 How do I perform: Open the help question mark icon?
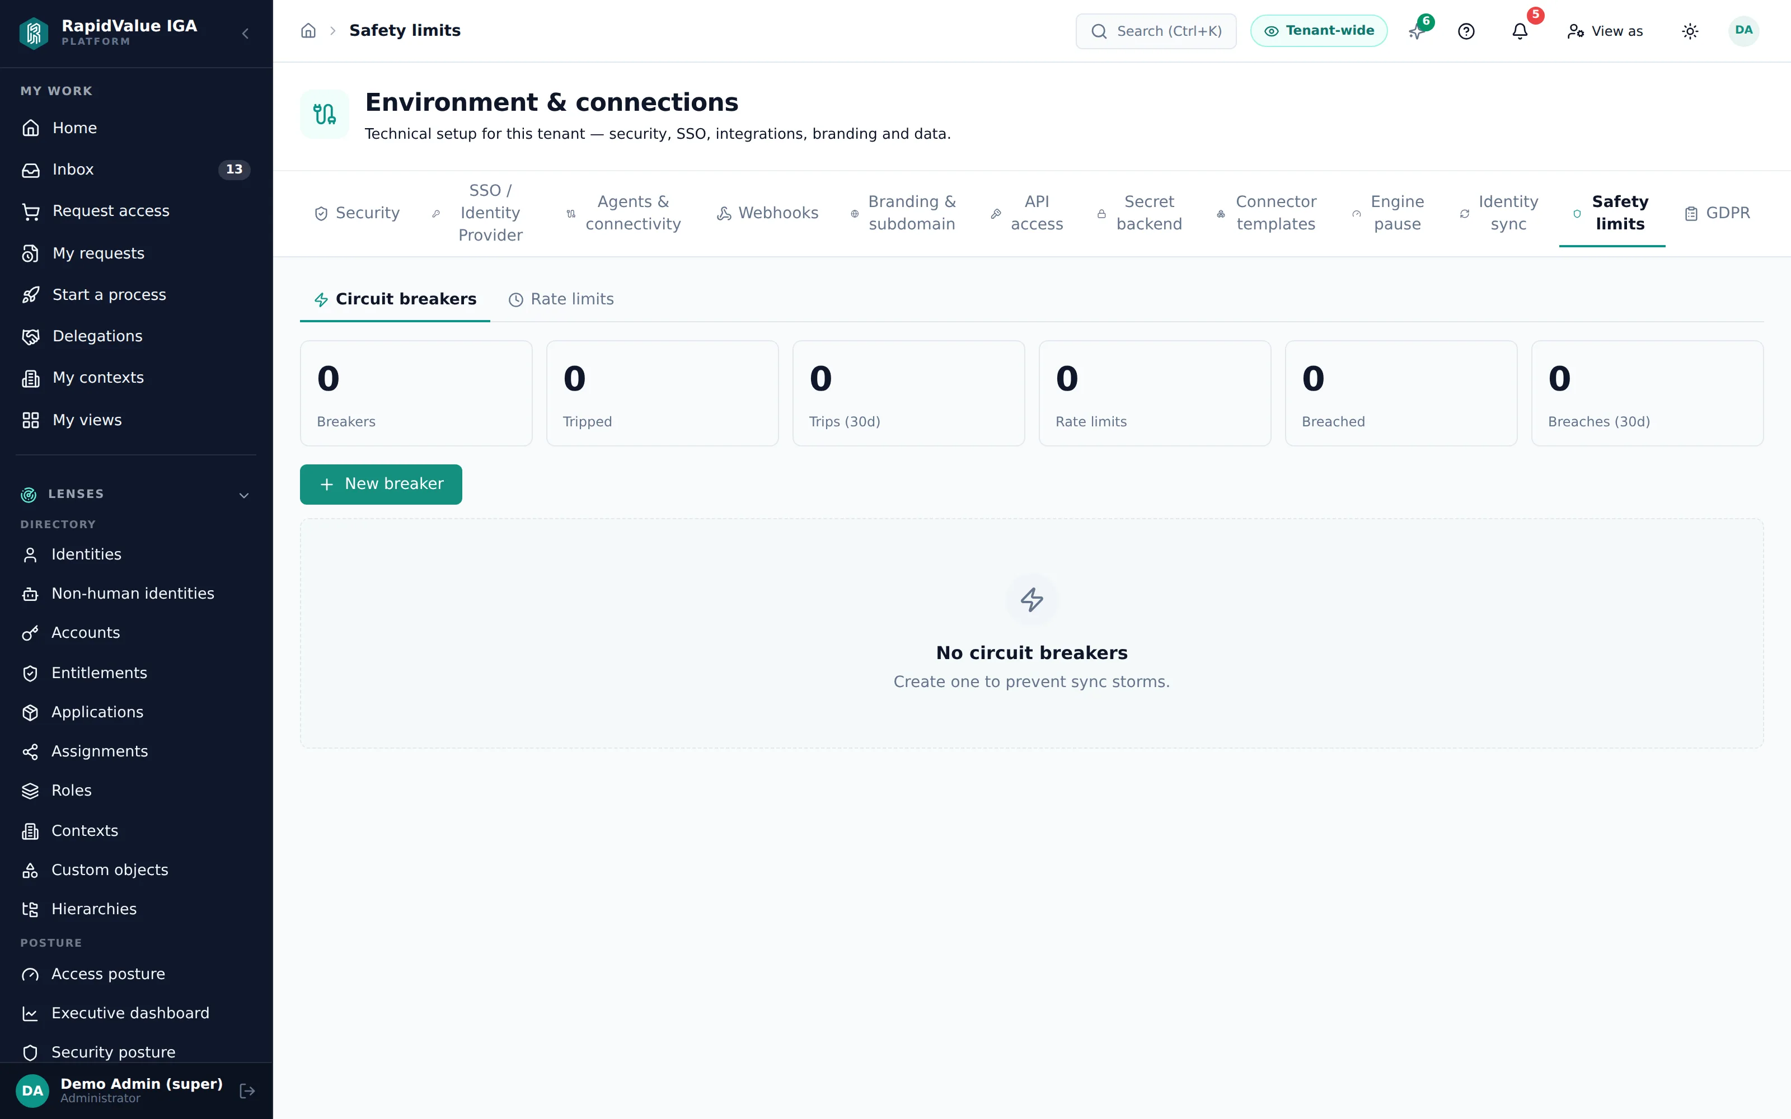tap(1466, 31)
